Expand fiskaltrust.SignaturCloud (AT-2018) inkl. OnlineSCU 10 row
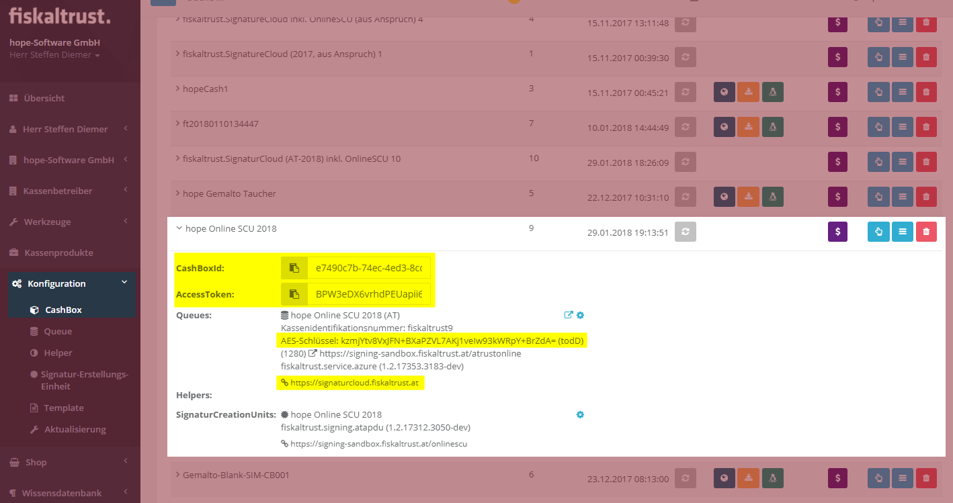This screenshot has width=953, height=503. (178, 159)
